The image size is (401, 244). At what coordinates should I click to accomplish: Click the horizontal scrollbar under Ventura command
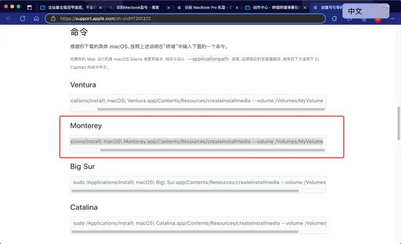[x=211, y=110]
